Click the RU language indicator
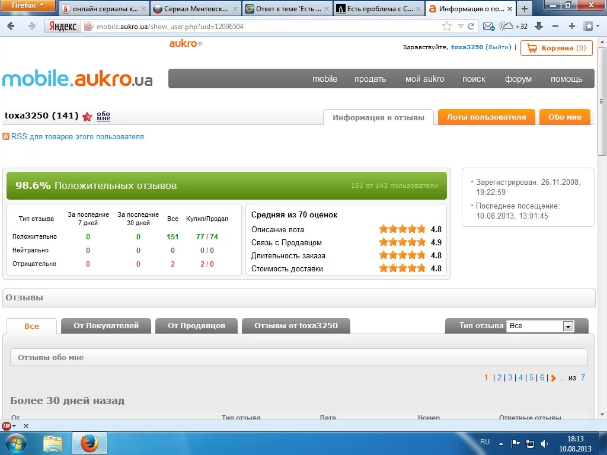This screenshot has width=607, height=455. tap(485, 442)
